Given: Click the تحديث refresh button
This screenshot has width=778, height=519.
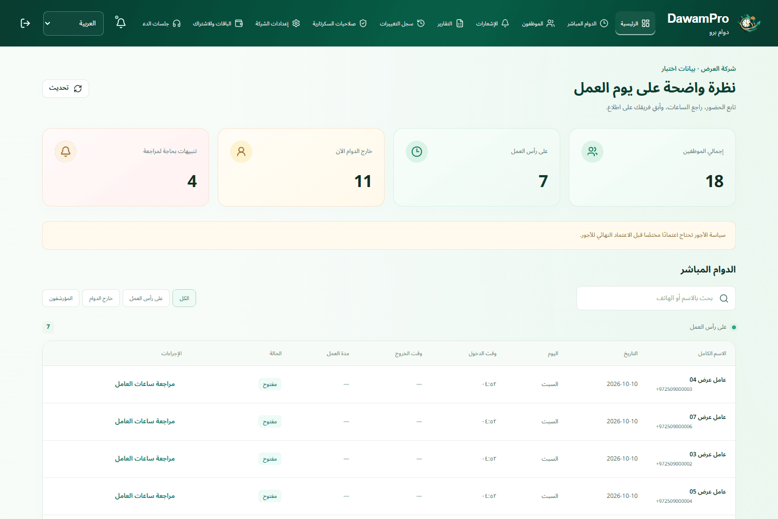Looking at the screenshot, I should (x=65, y=89).
